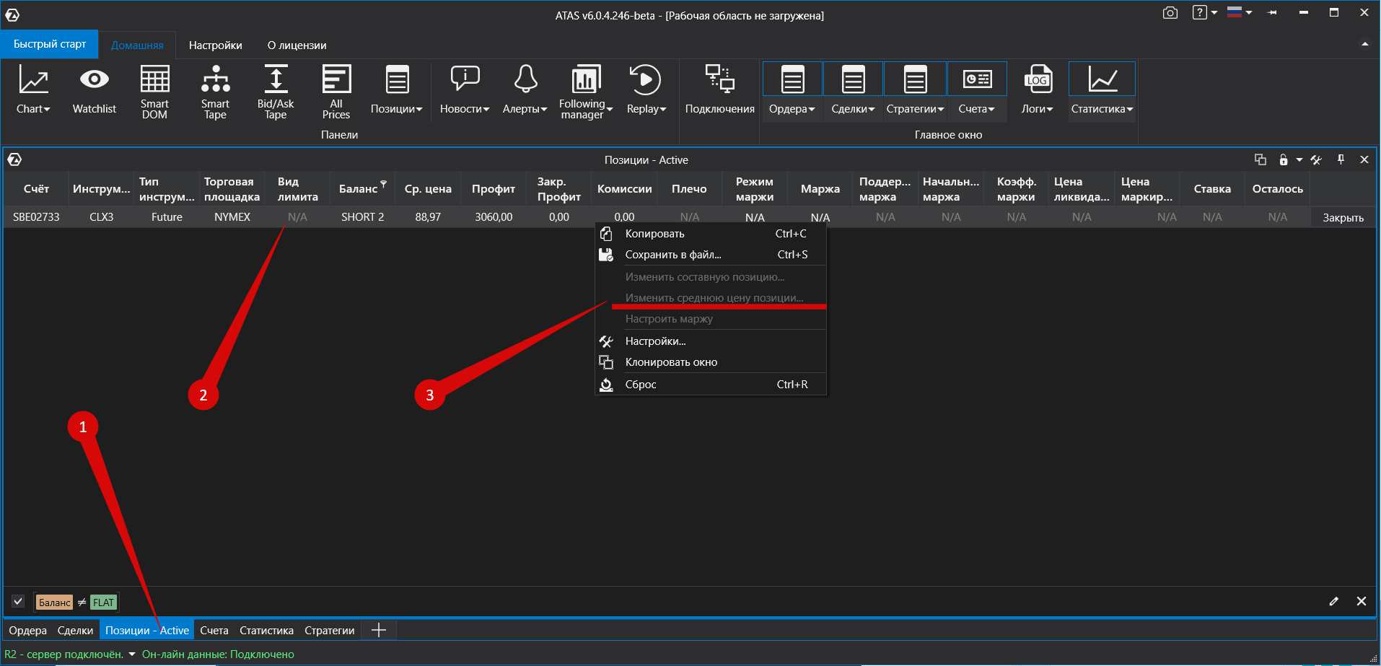
Task: Pin the Позиции panel
Action: [1341, 159]
